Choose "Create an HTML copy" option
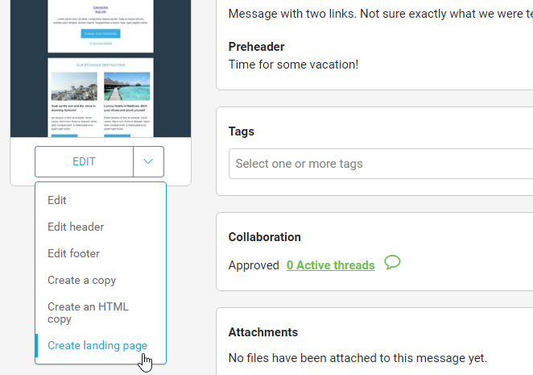The width and height of the screenshot is (533, 375). click(88, 313)
